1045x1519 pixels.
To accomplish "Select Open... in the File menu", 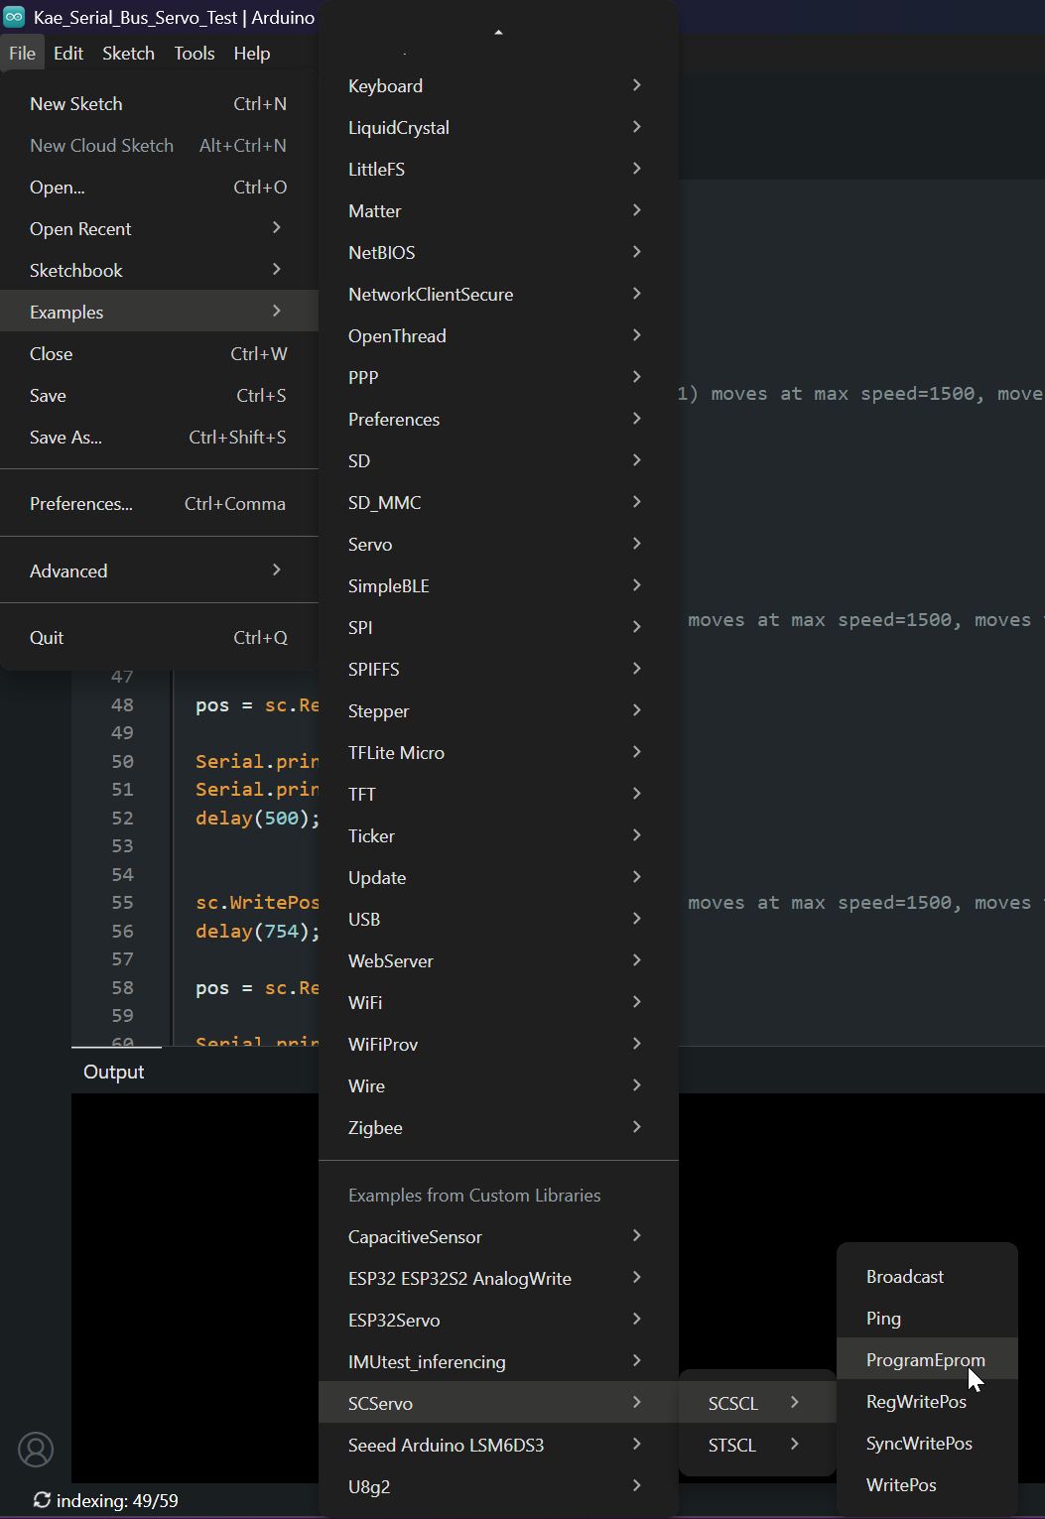I will pyautogui.click(x=159, y=188).
